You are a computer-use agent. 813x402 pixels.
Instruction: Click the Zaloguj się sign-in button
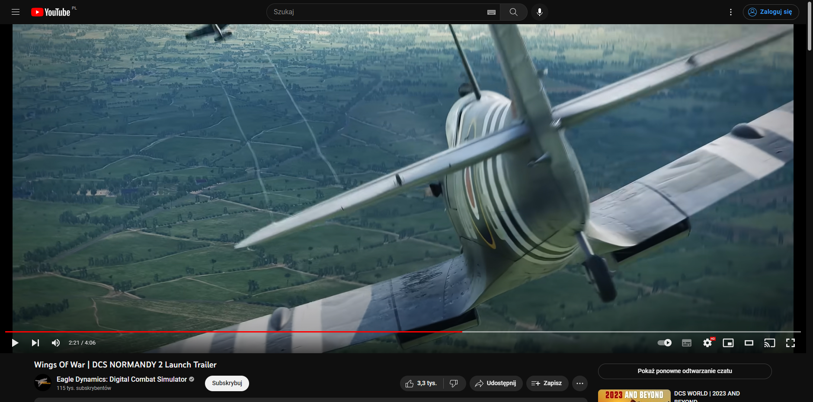771,12
